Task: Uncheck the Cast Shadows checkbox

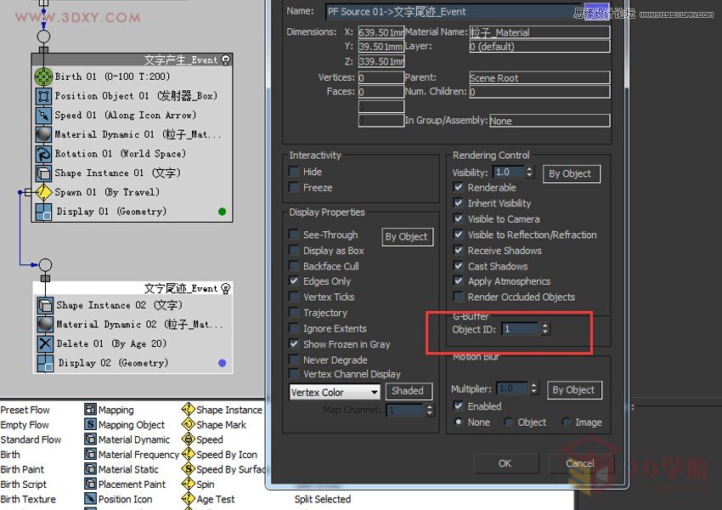Action: [x=458, y=266]
